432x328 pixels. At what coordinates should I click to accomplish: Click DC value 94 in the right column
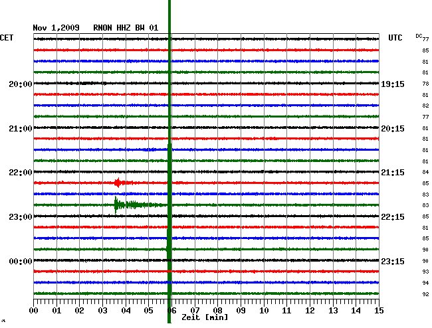click(425, 283)
